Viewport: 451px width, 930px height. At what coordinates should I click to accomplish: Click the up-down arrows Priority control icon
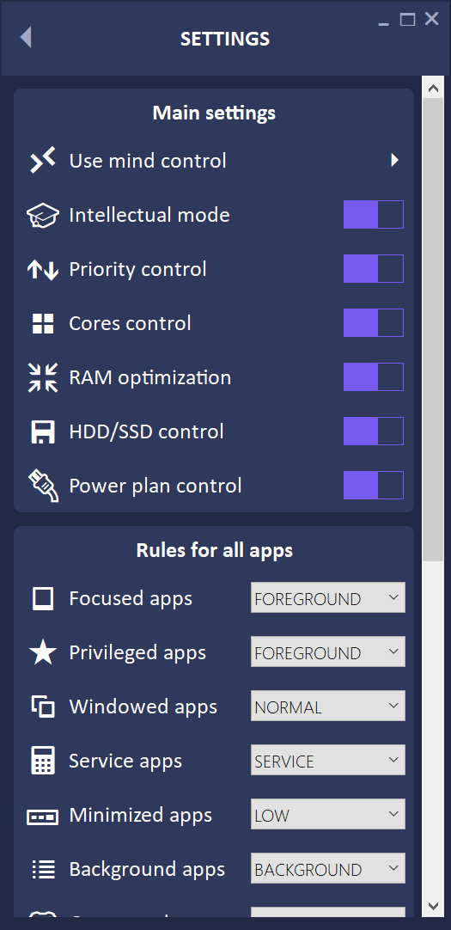43,270
